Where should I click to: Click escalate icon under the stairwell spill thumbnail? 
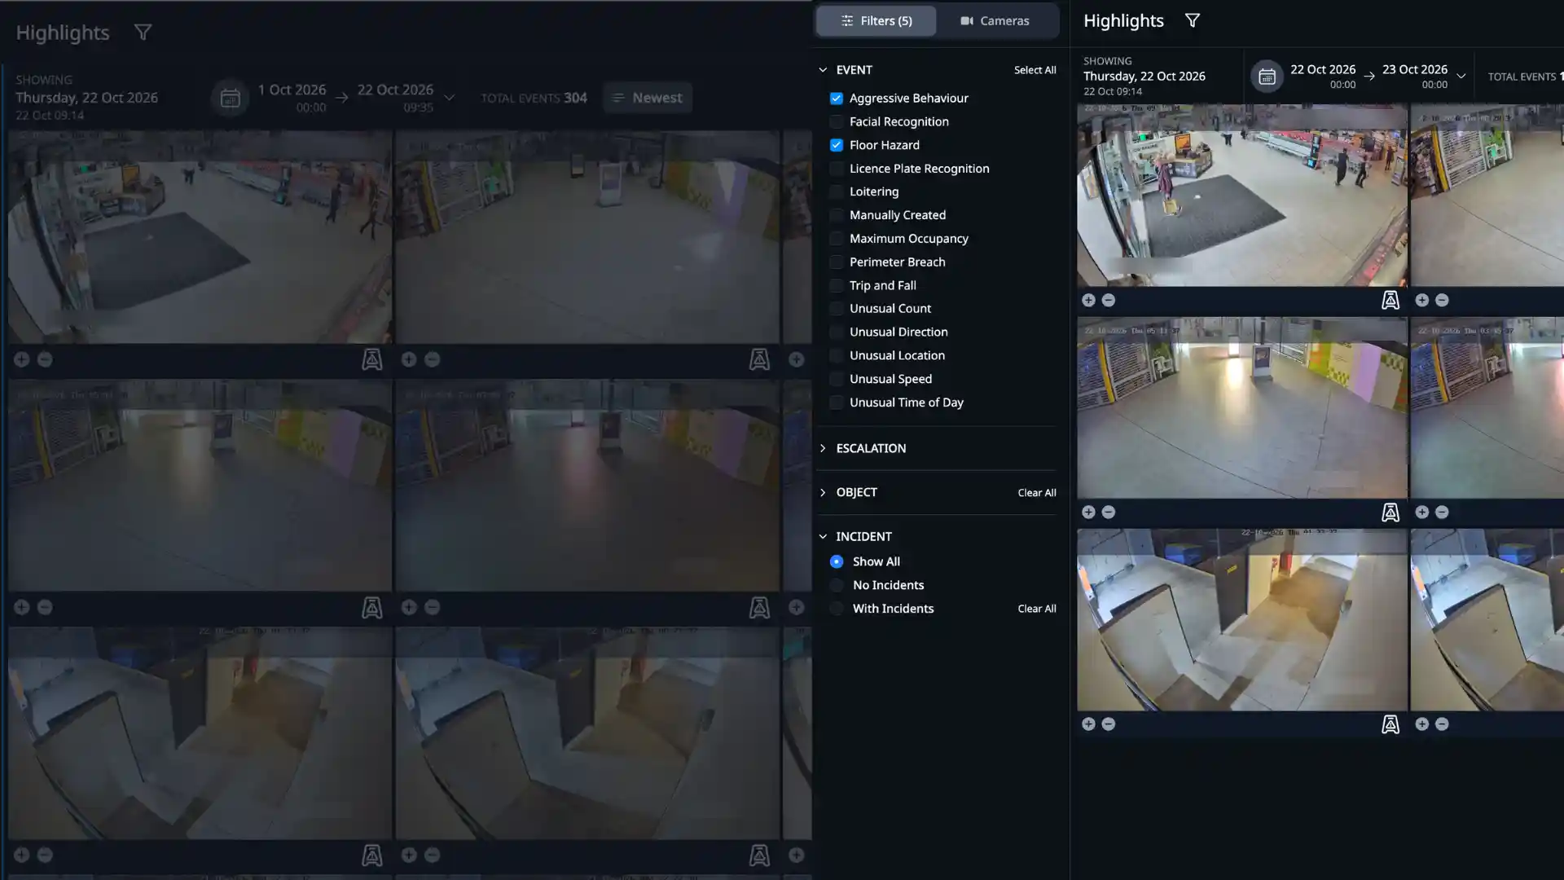pos(1390,724)
